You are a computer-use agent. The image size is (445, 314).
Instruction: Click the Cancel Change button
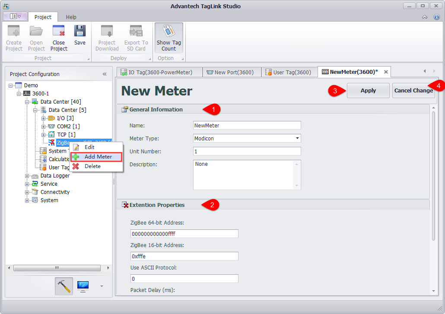tap(413, 91)
